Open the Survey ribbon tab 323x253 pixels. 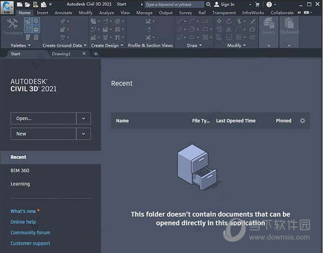tap(185, 13)
